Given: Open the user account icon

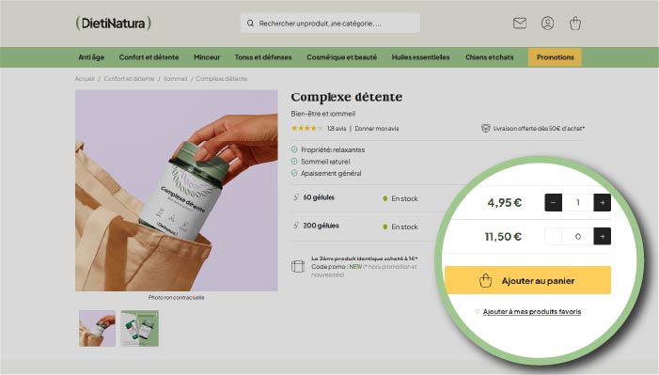Looking at the screenshot, I should 547,23.
